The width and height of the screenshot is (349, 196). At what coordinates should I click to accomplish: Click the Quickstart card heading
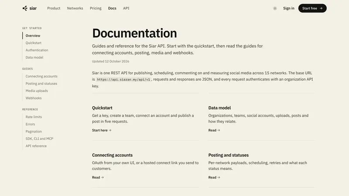[x=102, y=108]
